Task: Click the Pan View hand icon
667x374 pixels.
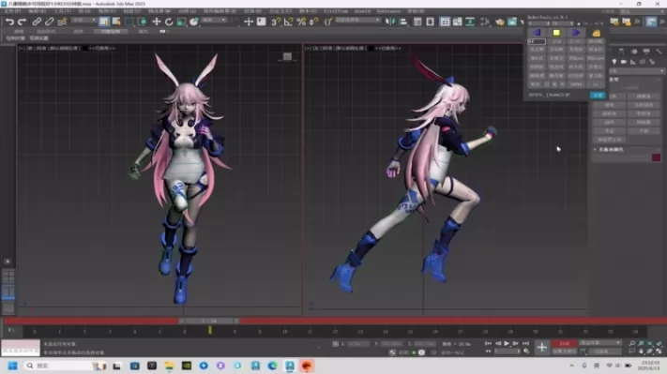Action: 641,352
